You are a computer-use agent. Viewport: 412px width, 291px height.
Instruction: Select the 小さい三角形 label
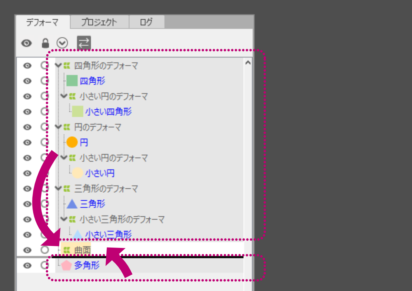coord(108,235)
